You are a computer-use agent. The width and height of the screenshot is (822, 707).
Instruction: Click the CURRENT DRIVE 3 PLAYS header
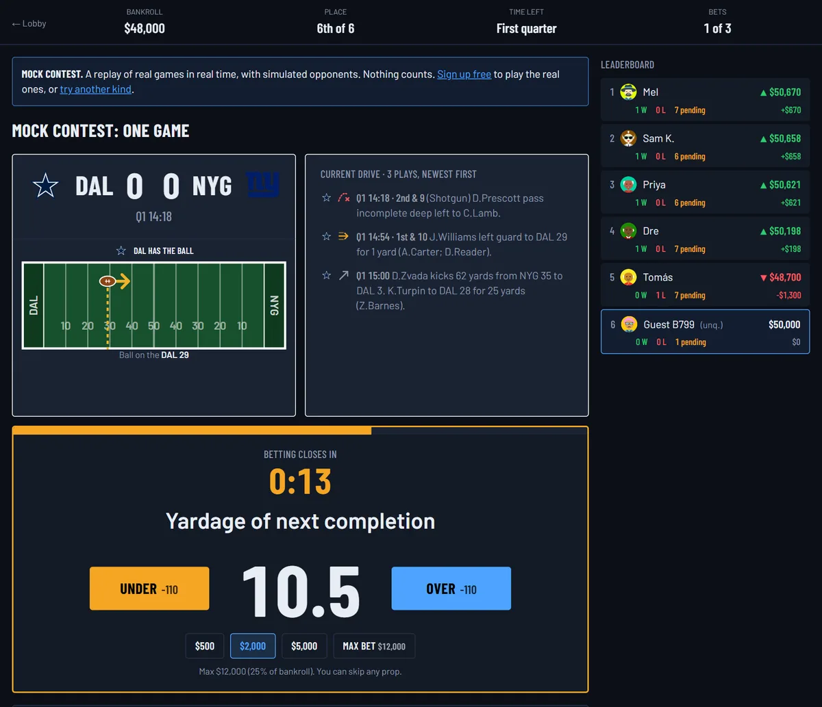point(399,175)
